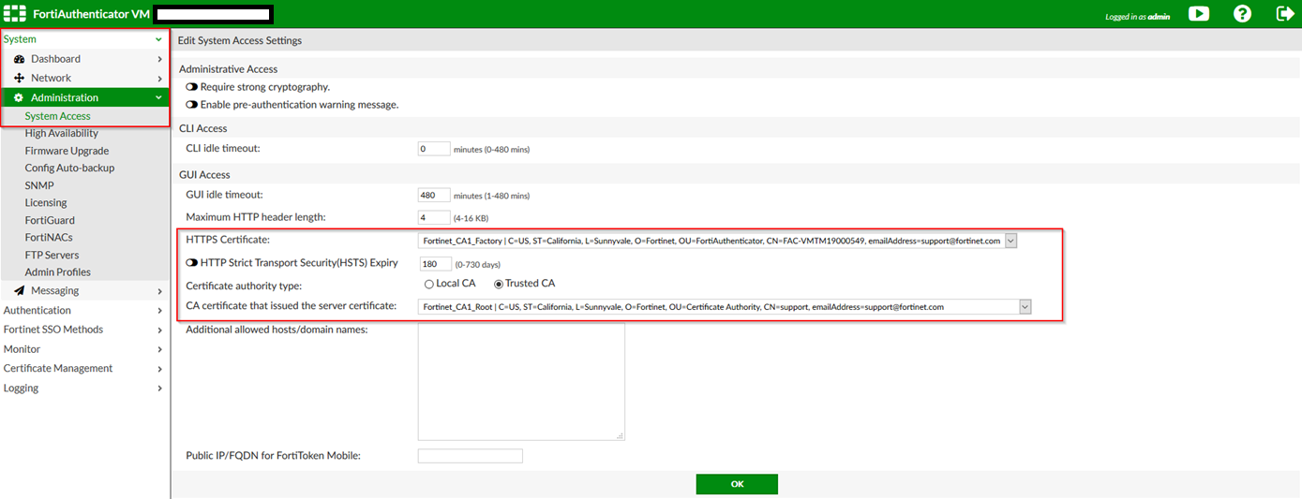
Task: Open FortiNACs menu item
Action: point(49,237)
